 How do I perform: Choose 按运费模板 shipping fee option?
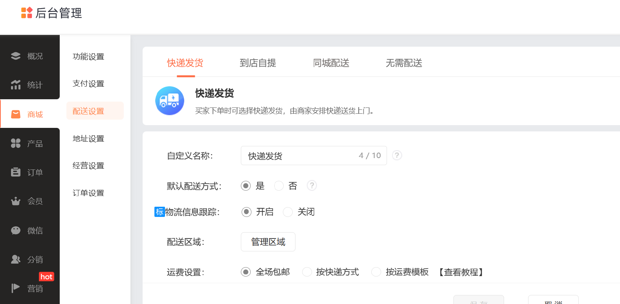click(376, 272)
